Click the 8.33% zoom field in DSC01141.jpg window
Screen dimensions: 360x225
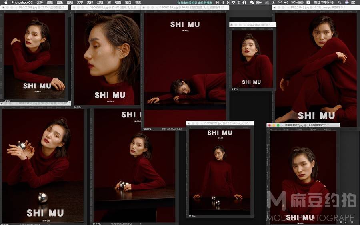point(235,89)
